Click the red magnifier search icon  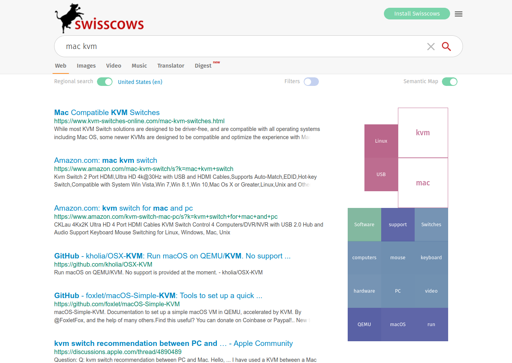446,47
